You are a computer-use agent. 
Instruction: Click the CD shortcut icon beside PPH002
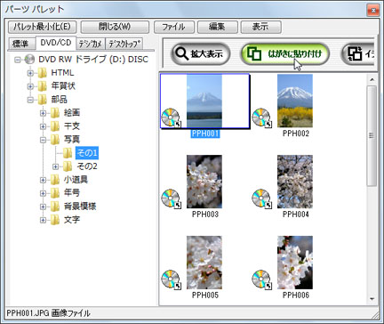point(261,117)
